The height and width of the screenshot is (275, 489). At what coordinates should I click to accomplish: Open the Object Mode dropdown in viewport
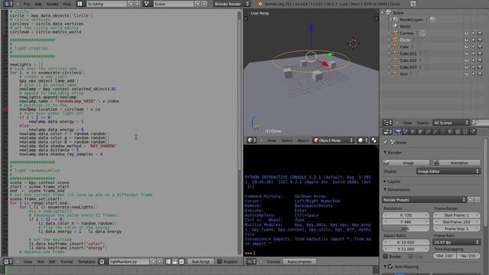pos(333,141)
